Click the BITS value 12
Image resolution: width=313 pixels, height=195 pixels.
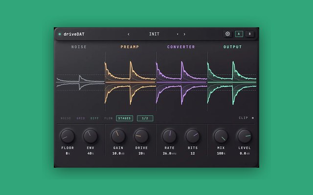point(193,154)
